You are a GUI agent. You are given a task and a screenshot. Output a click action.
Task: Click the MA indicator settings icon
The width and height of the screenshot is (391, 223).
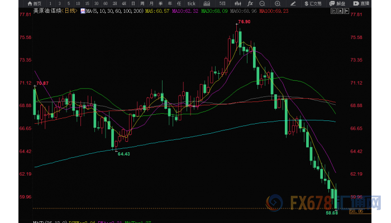[x=83, y=11]
